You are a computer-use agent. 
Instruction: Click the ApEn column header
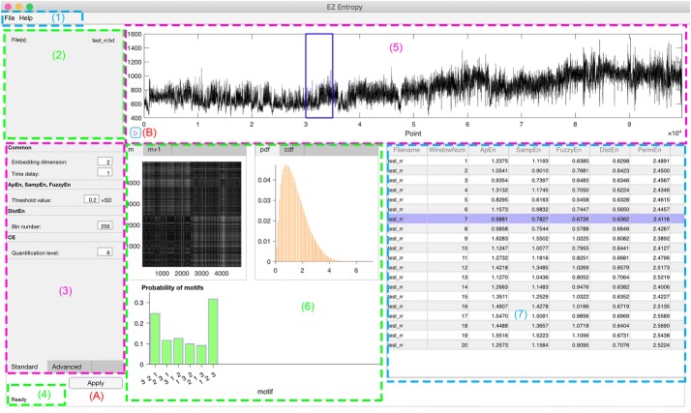click(488, 150)
